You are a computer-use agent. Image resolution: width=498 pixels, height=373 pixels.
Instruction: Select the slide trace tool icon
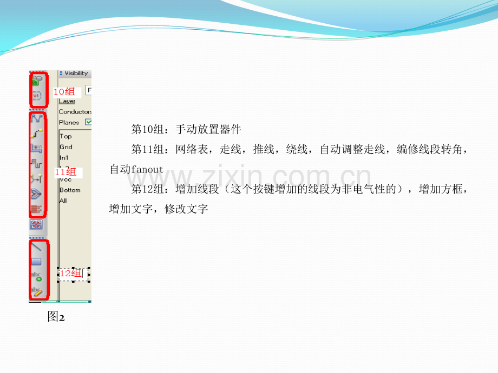[x=36, y=148]
